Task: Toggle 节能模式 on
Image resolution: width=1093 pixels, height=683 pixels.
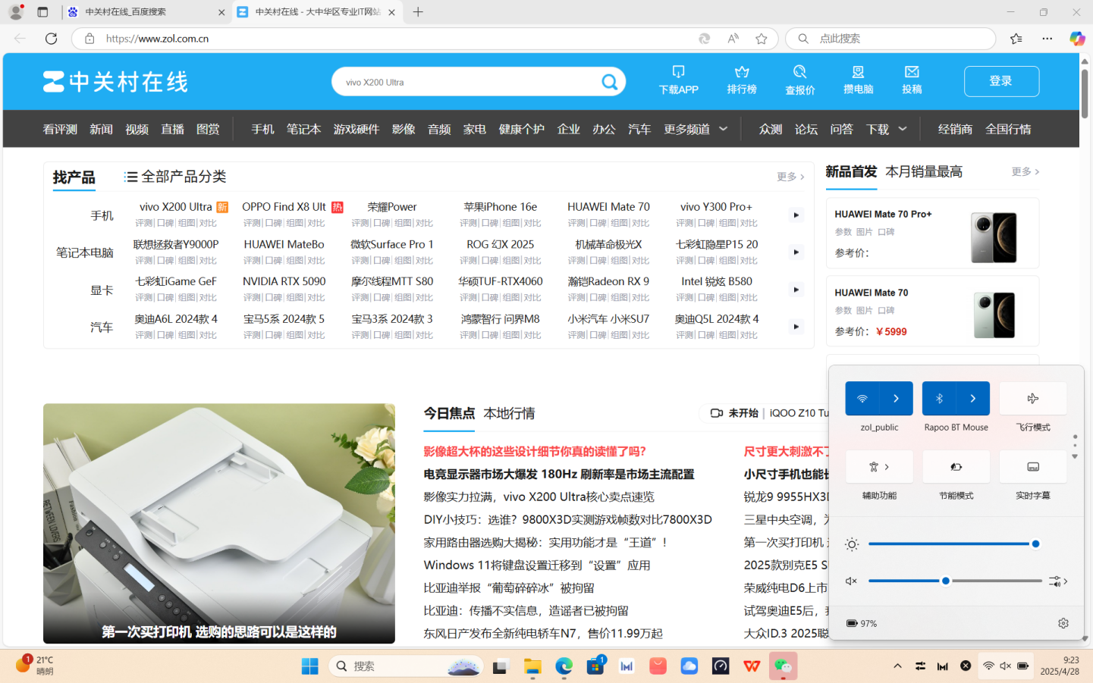Action: [x=956, y=466]
